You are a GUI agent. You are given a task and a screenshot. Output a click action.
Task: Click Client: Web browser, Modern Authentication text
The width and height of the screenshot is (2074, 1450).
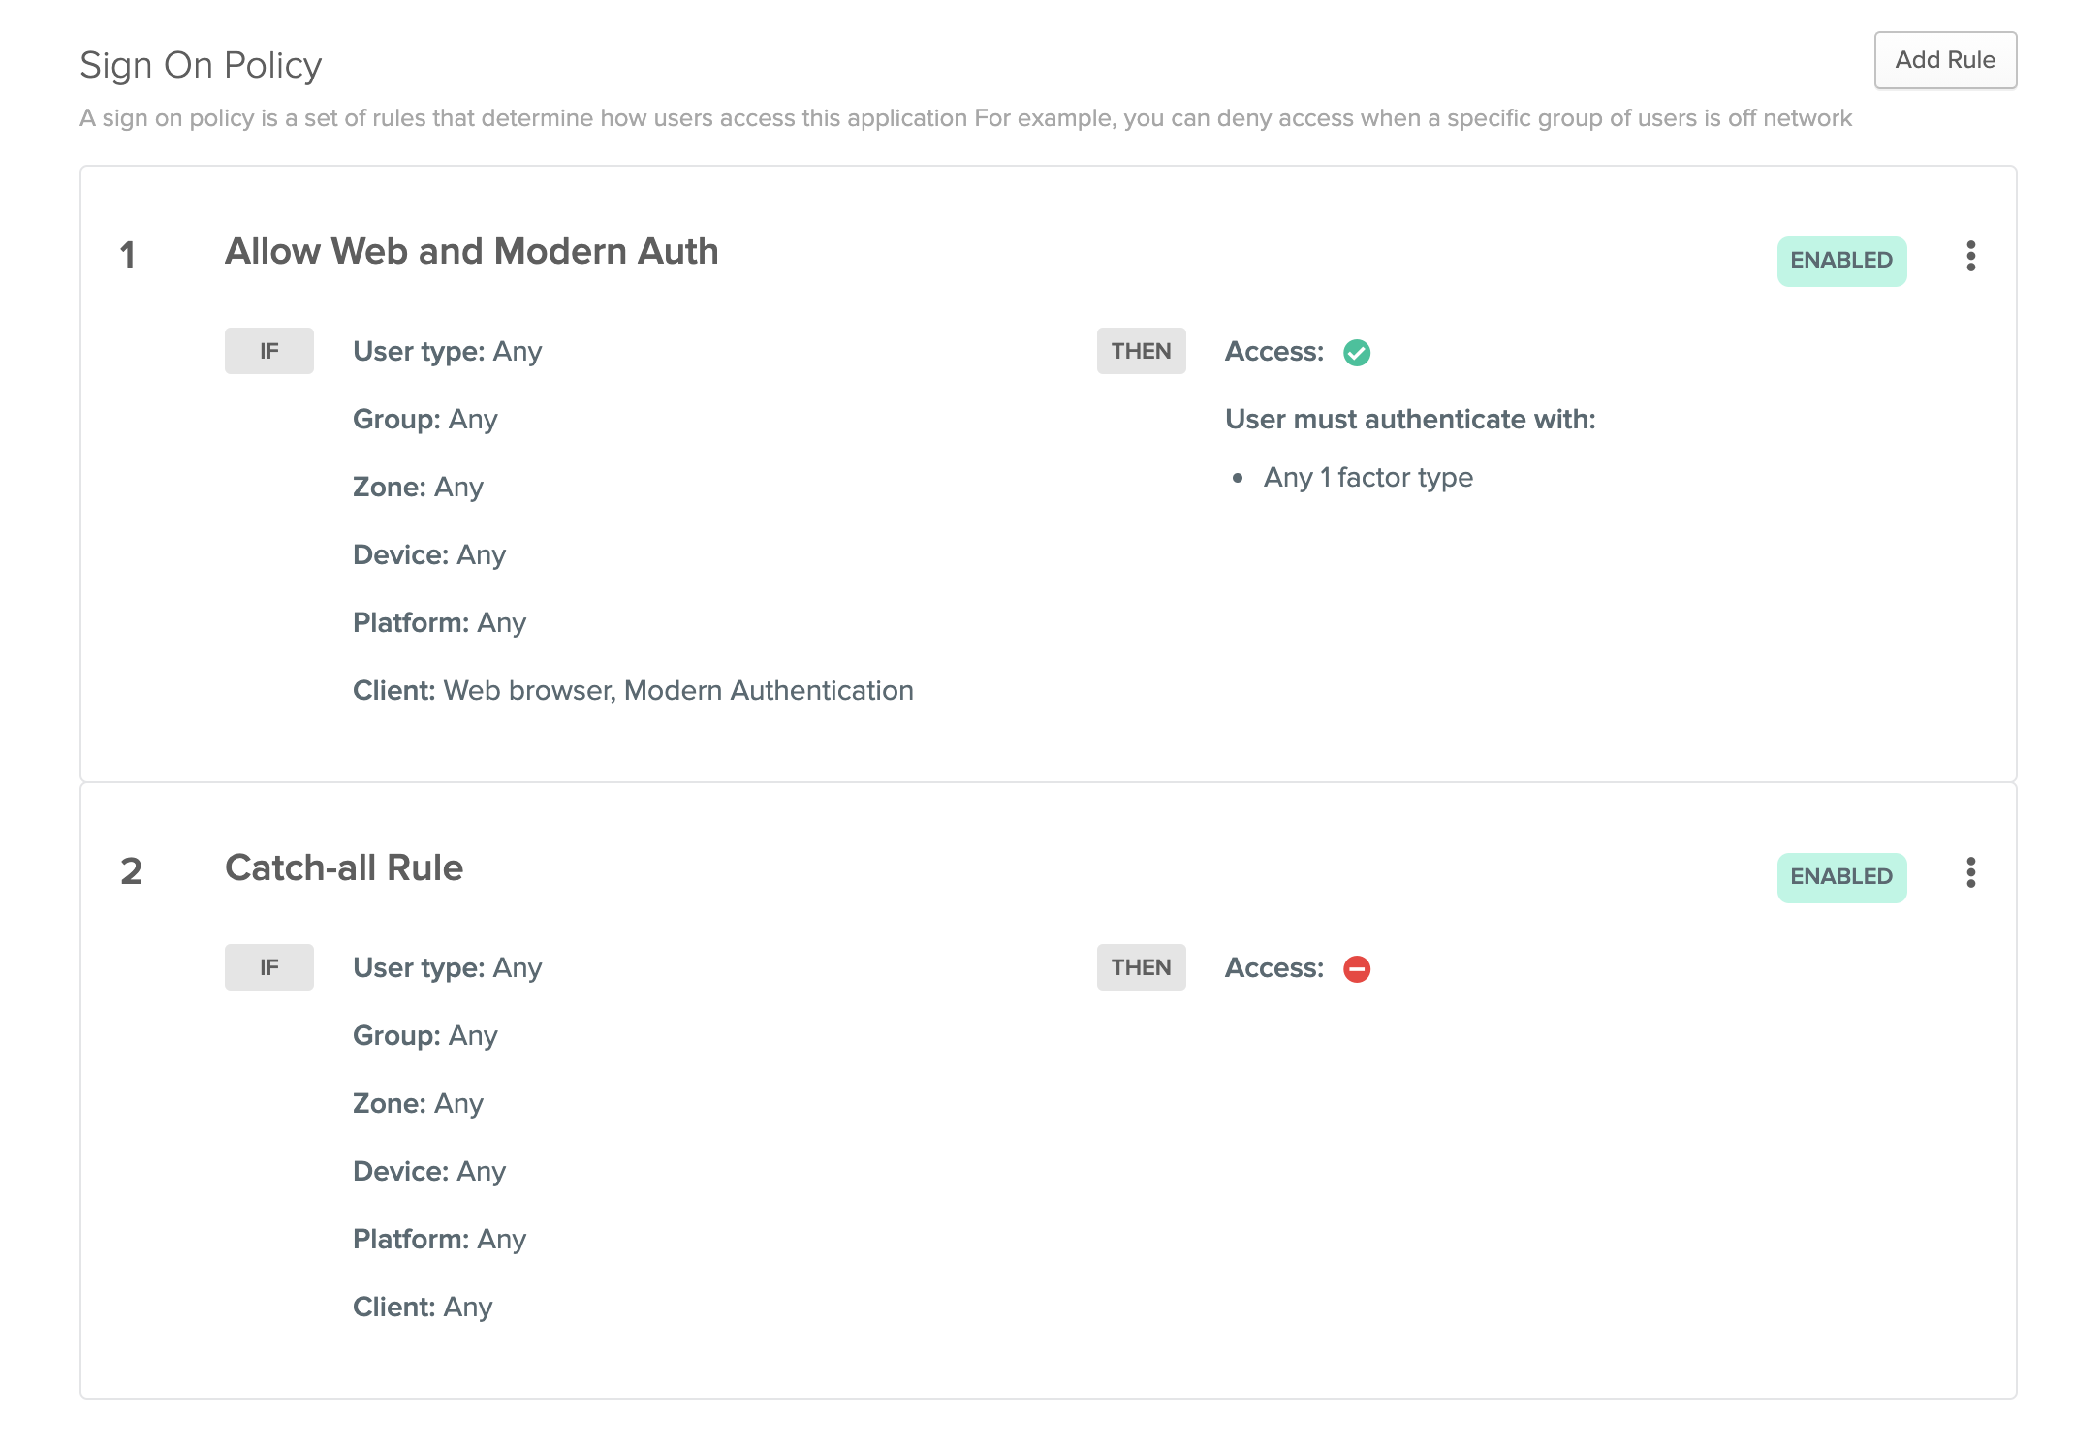[x=632, y=691]
